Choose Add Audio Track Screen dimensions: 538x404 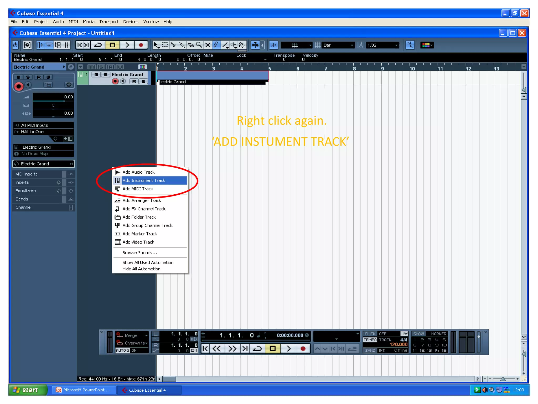coord(150,172)
